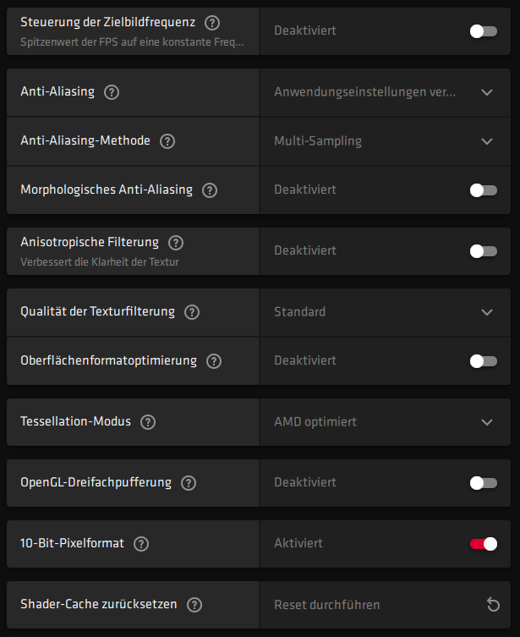Click the 10-Bit-Pixelformat help icon
The height and width of the screenshot is (637, 520).
pos(141,544)
